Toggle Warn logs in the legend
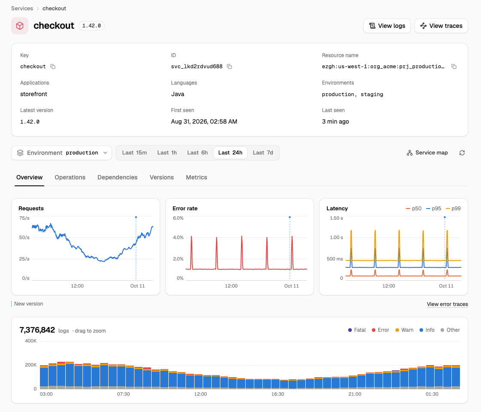The image size is (481, 412). pyautogui.click(x=404, y=330)
